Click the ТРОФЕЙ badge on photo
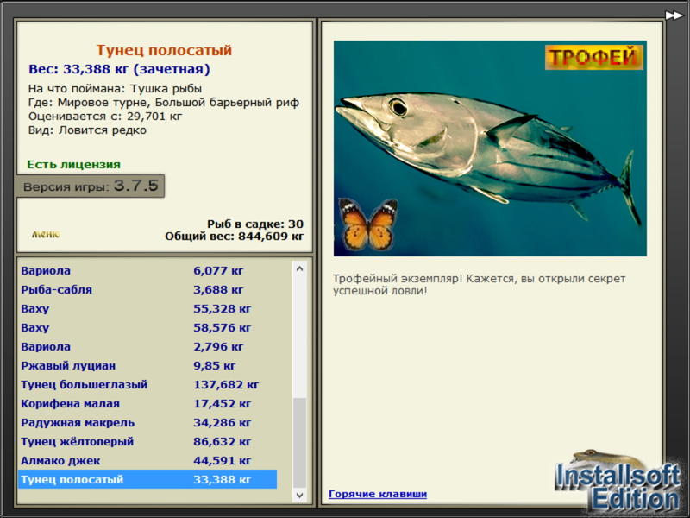Viewport: 690px width, 518px height. coord(593,57)
